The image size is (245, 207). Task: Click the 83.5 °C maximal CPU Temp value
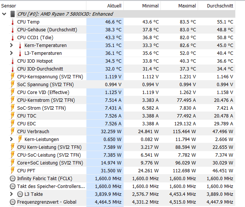(188, 22)
